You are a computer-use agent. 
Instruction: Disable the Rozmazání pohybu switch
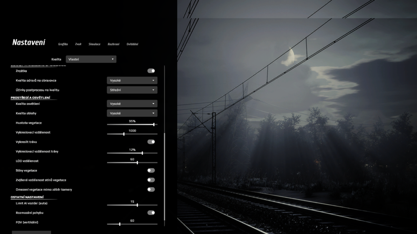pos(151,213)
